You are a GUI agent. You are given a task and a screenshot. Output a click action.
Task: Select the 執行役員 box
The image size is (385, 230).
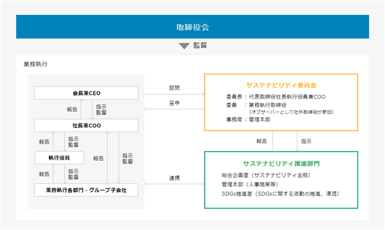point(59,158)
